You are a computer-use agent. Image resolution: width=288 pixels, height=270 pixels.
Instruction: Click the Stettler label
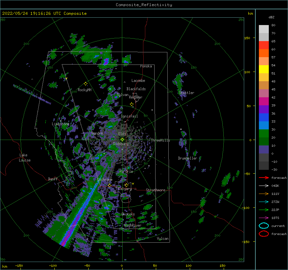187,93
